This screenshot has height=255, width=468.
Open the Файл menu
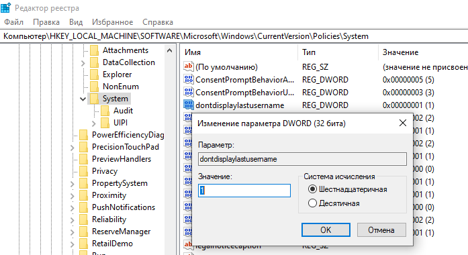(13, 22)
